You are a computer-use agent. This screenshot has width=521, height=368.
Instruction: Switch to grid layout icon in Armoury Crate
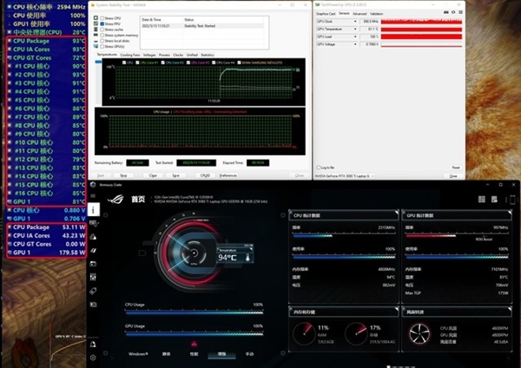(482, 199)
